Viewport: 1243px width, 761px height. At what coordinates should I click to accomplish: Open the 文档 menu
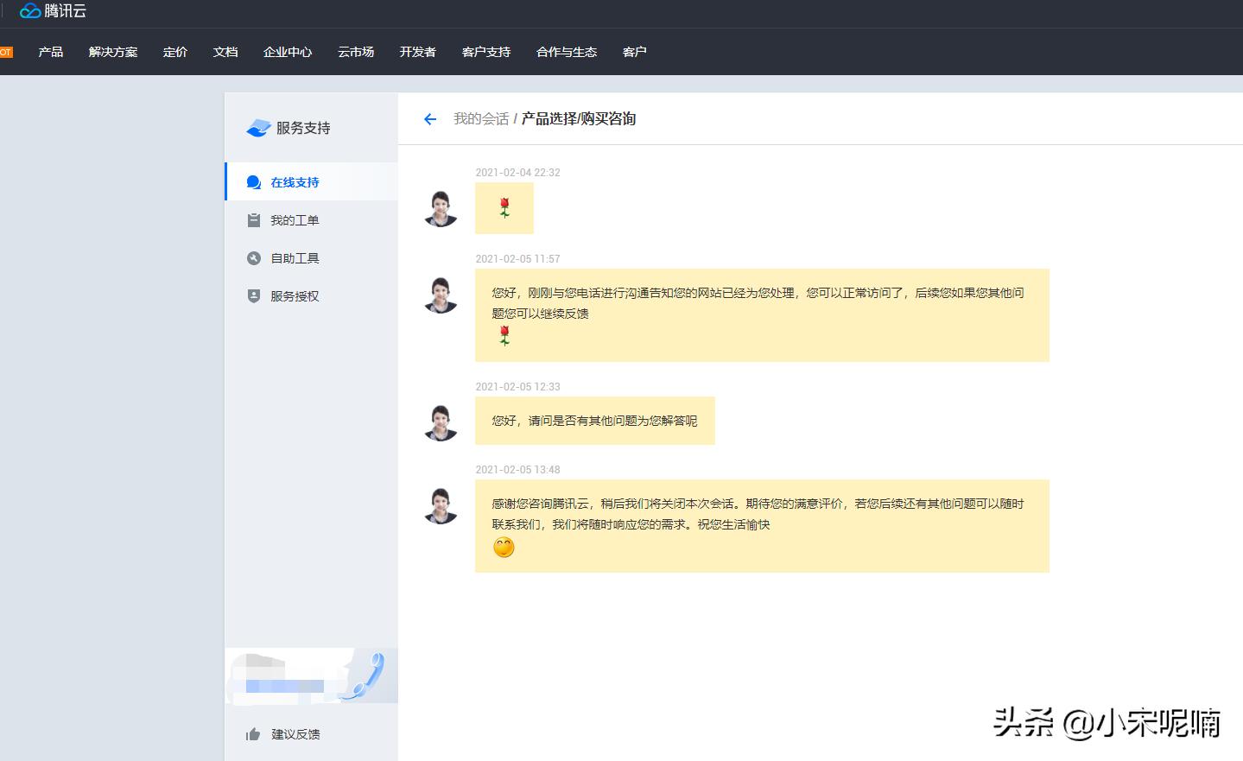pyautogui.click(x=225, y=52)
